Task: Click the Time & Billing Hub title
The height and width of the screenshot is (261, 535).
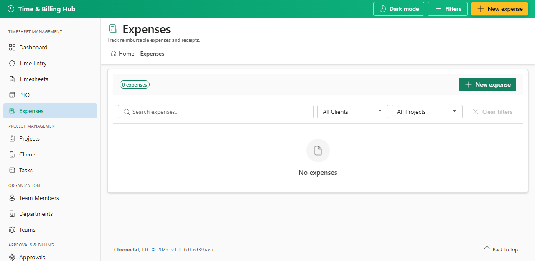Action: pyautogui.click(x=47, y=9)
